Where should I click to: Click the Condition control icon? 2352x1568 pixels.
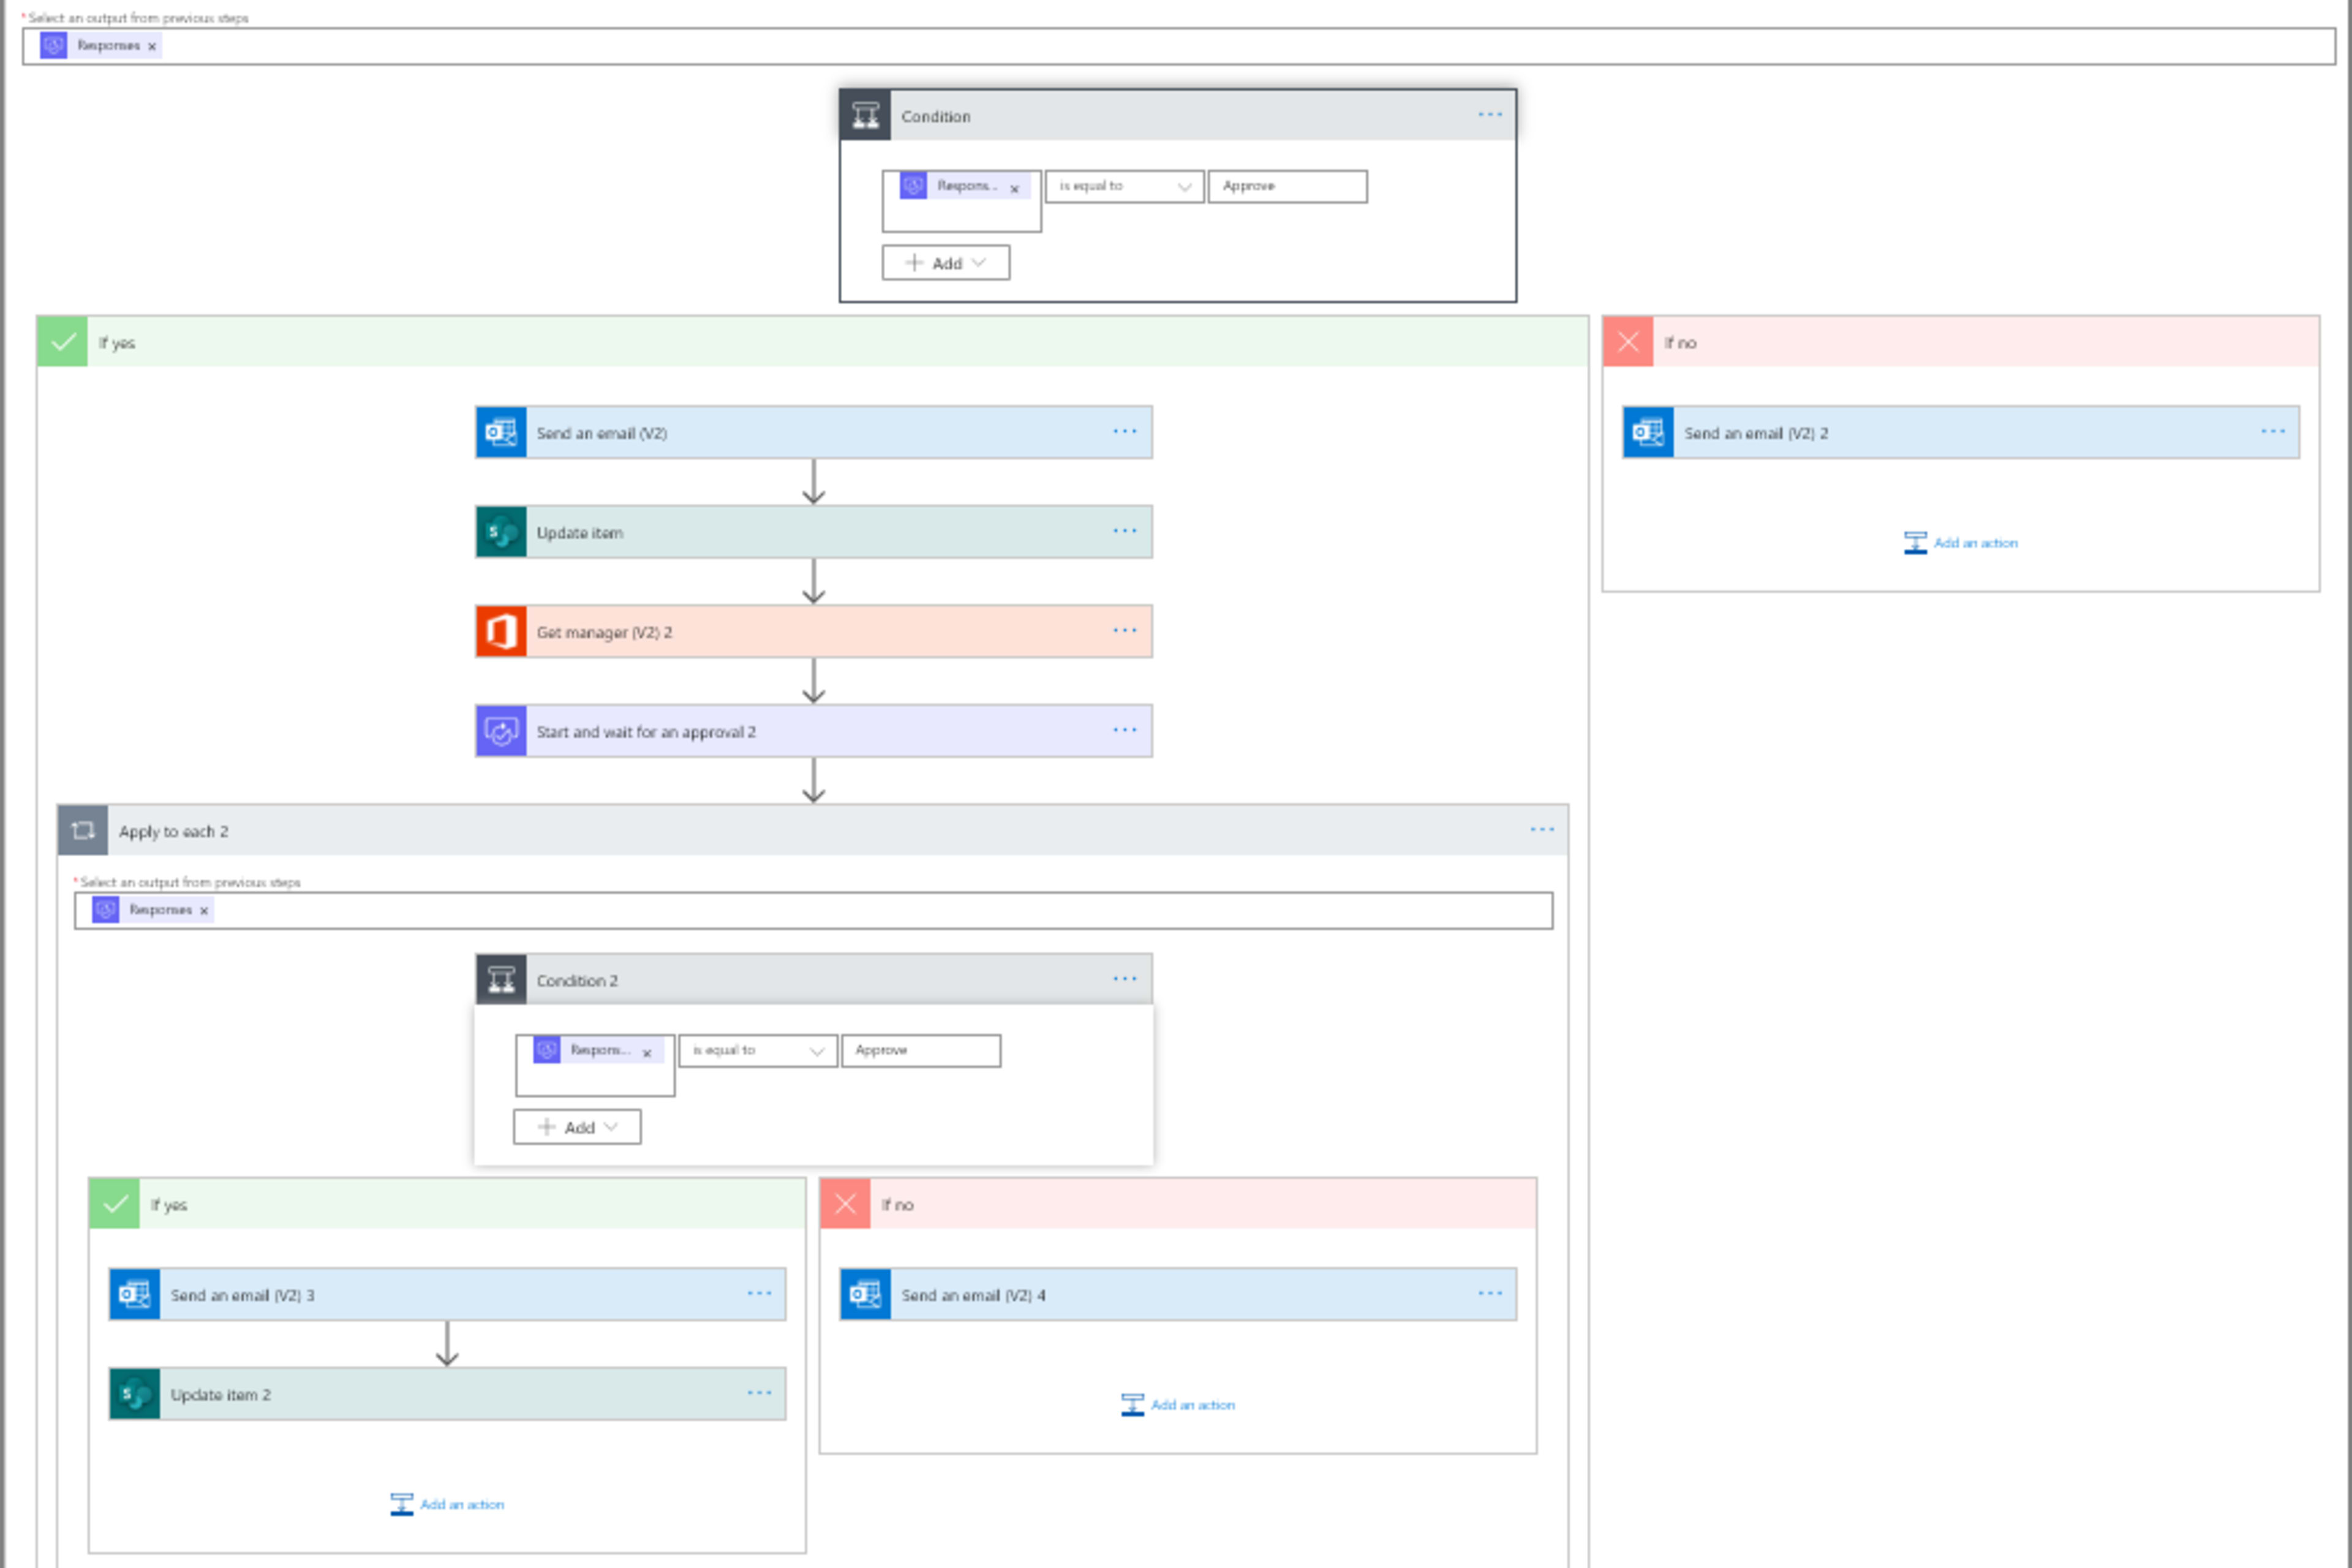pos(865,116)
